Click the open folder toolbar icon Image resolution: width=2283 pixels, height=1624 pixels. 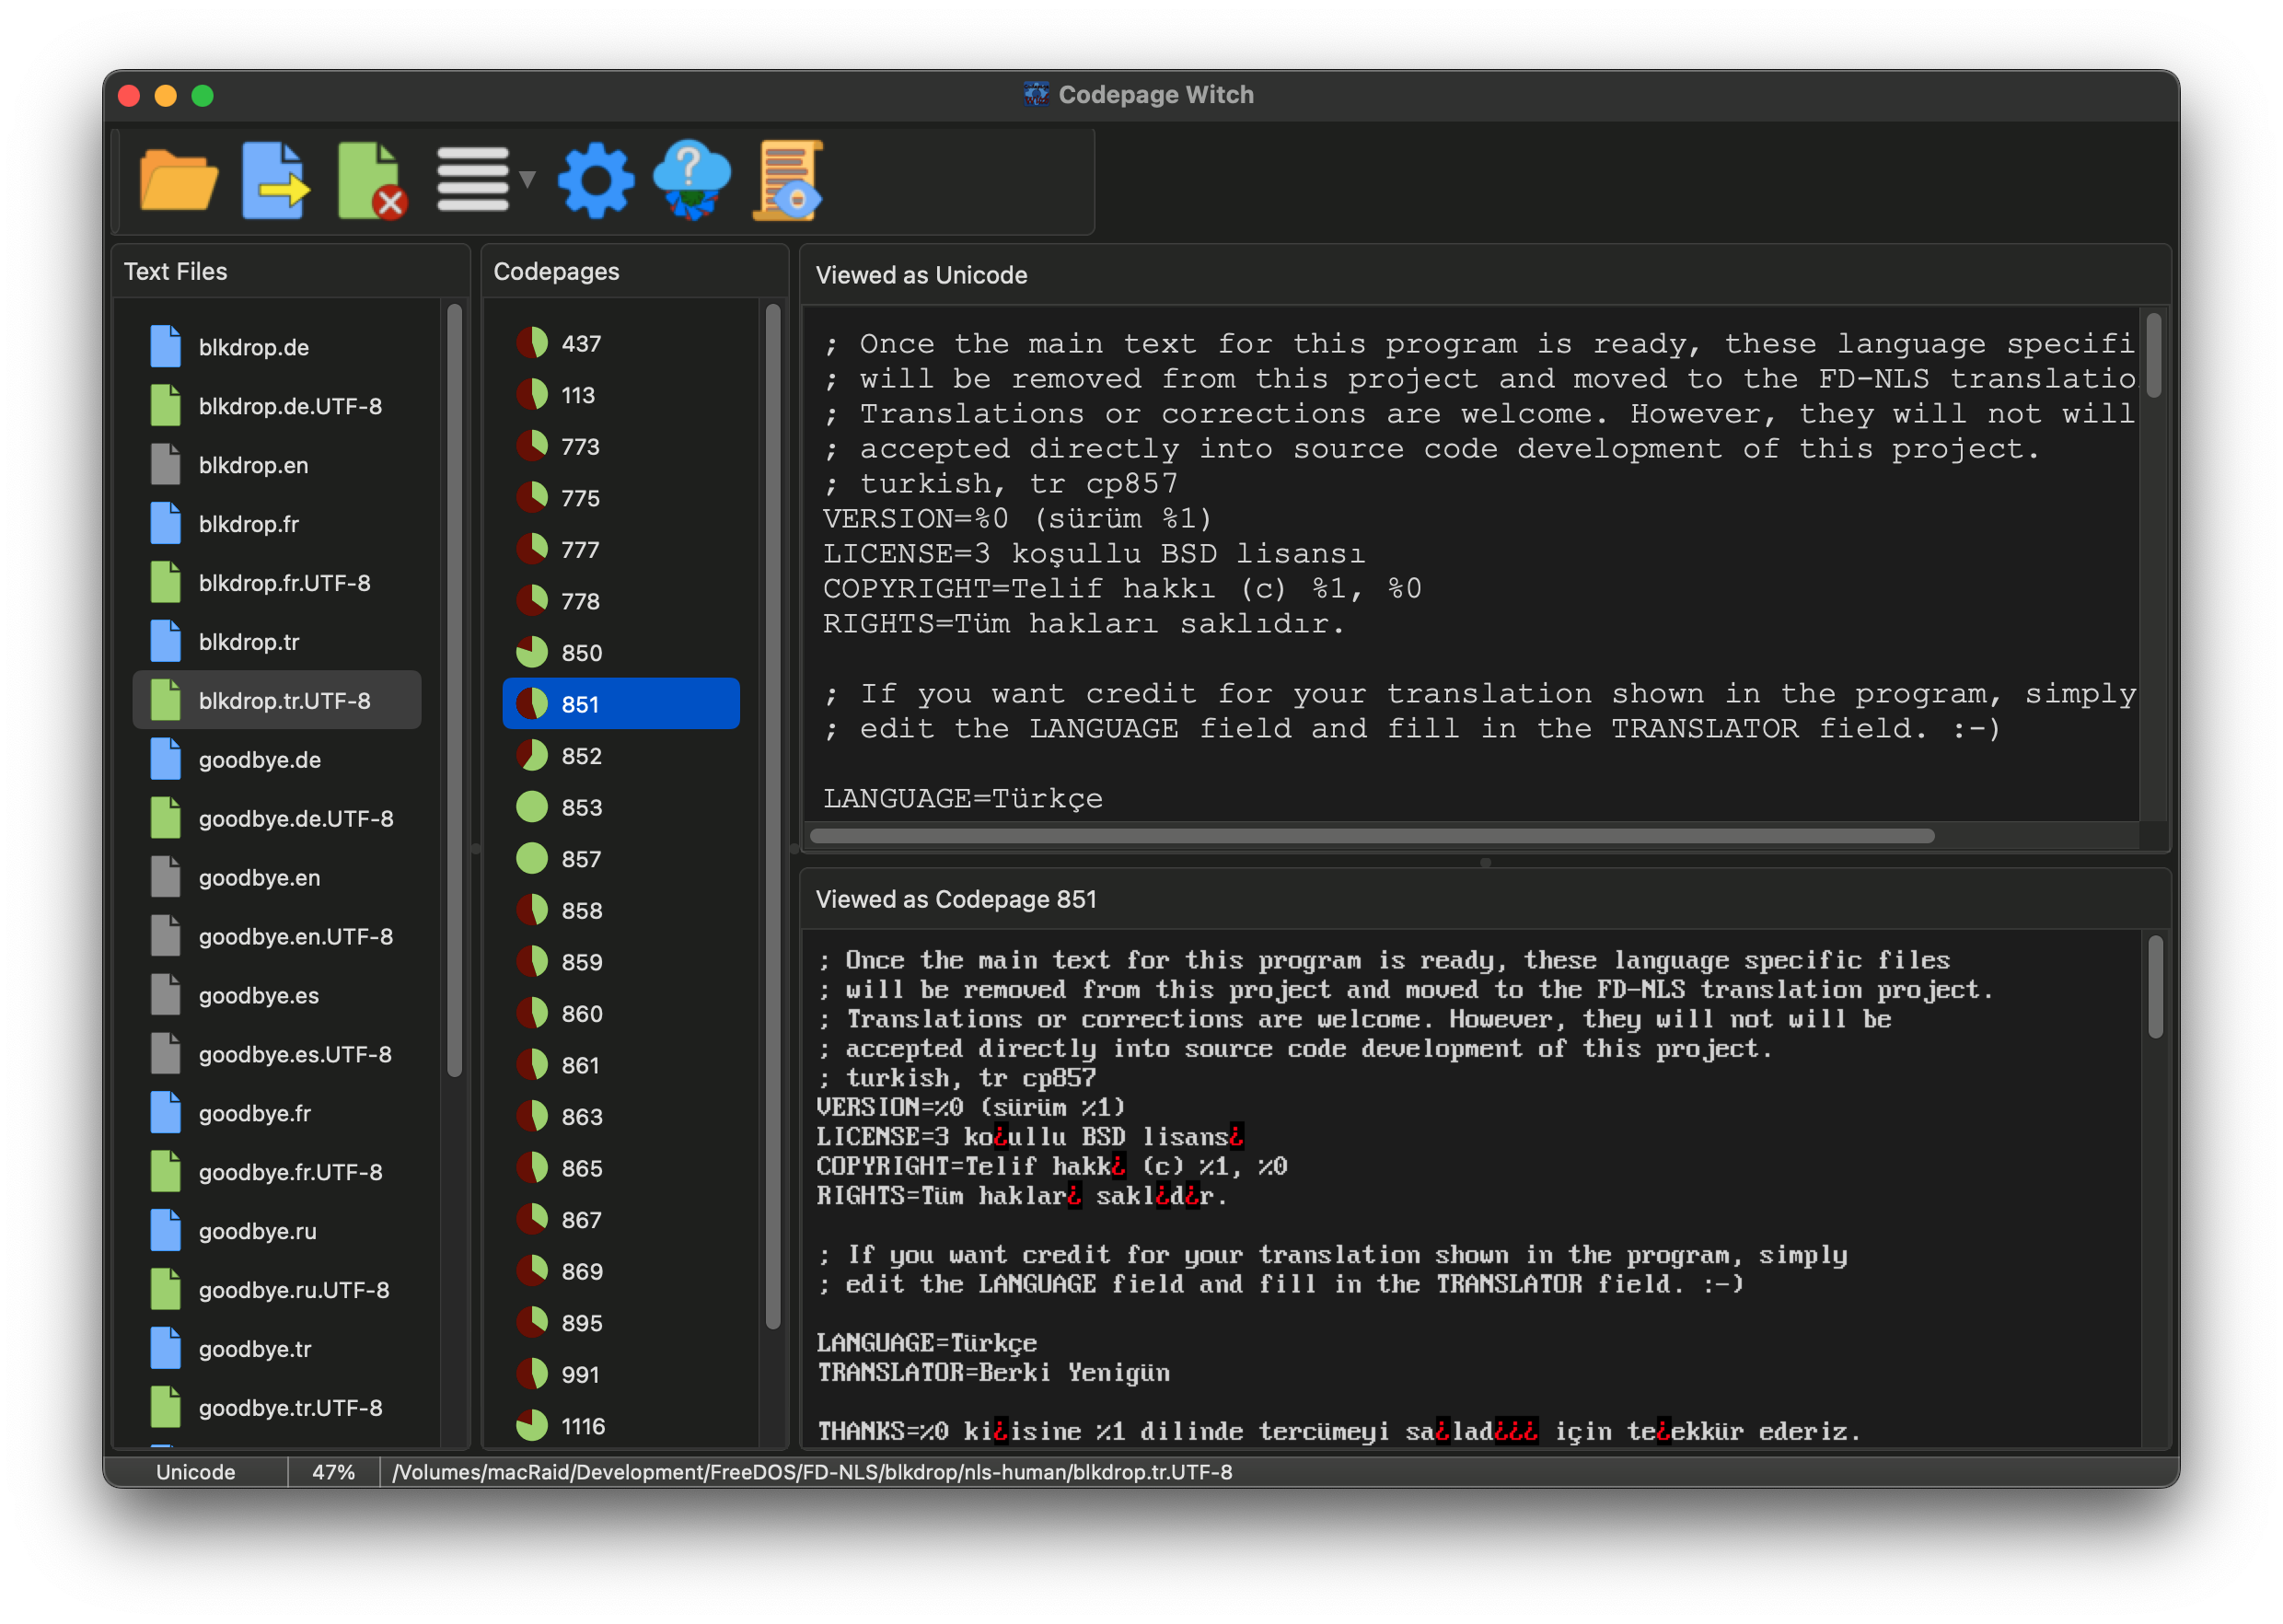(178, 181)
